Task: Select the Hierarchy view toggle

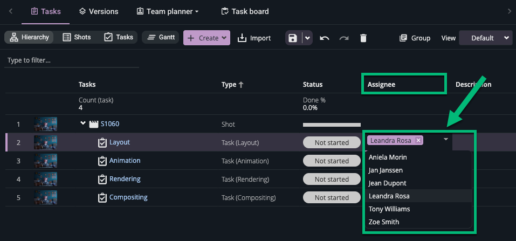Action: (29, 37)
